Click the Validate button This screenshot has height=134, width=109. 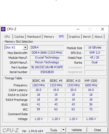pyautogui.click(x=77, y=130)
